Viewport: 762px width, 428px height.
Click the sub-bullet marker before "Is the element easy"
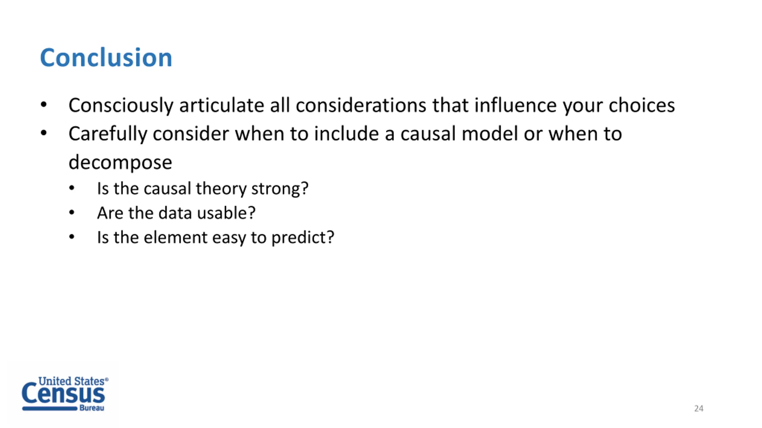point(72,237)
